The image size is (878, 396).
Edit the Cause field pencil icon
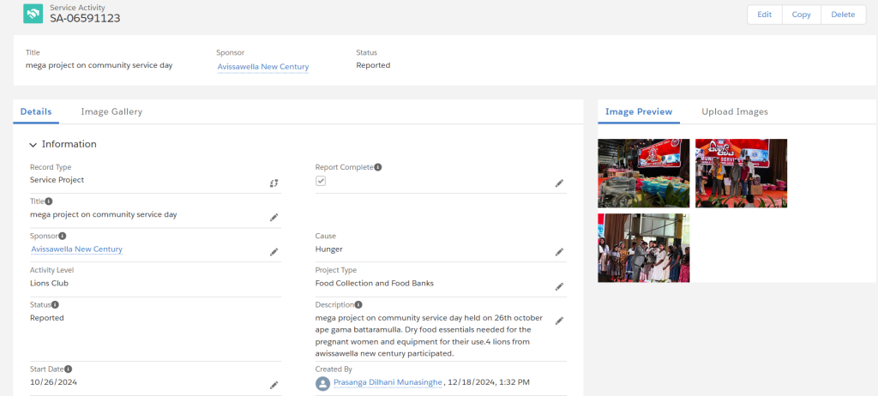[x=559, y=252]
